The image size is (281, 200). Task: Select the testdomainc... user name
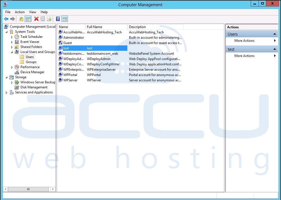[x=74, y=53]
